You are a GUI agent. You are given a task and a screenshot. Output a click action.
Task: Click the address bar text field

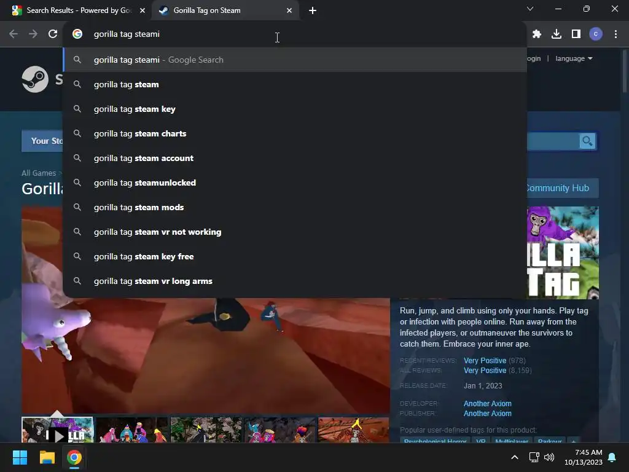coord(295,34)
